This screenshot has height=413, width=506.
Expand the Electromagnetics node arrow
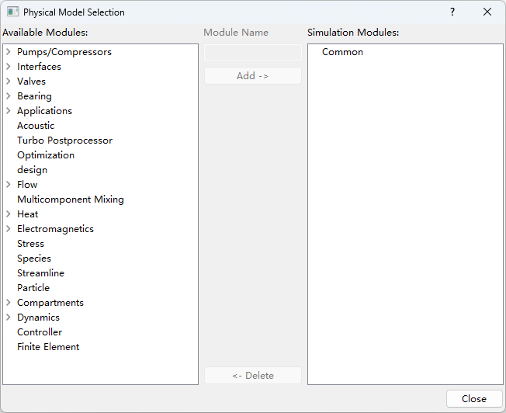click(8, 229)
